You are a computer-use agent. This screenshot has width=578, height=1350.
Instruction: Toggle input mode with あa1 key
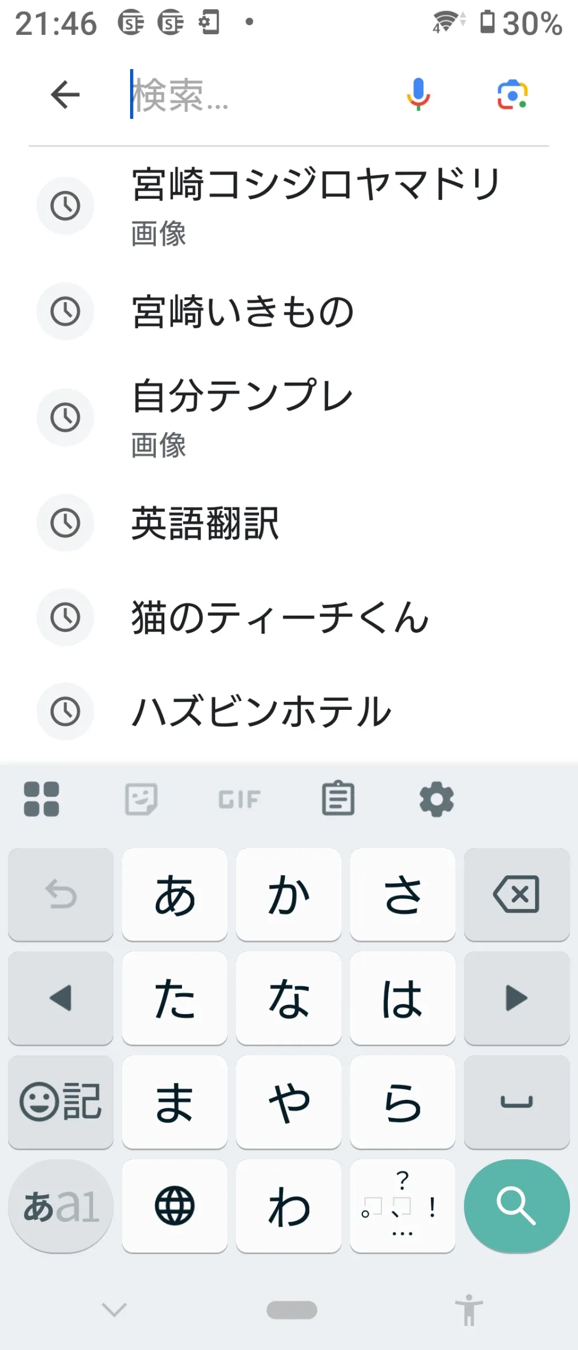click(60, 1206)
